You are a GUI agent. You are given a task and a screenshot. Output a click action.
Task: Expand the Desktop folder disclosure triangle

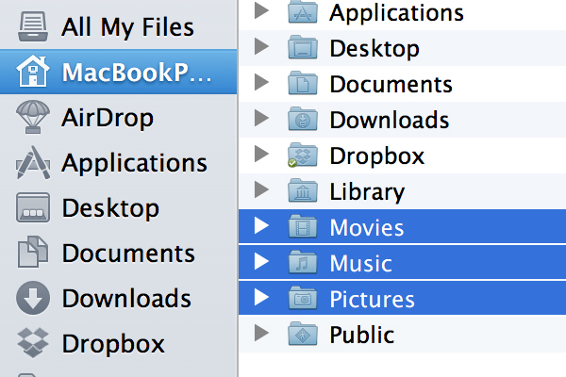point(261,46)
